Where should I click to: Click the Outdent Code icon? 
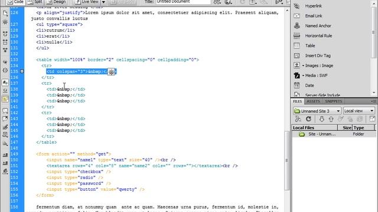[5, 164]
